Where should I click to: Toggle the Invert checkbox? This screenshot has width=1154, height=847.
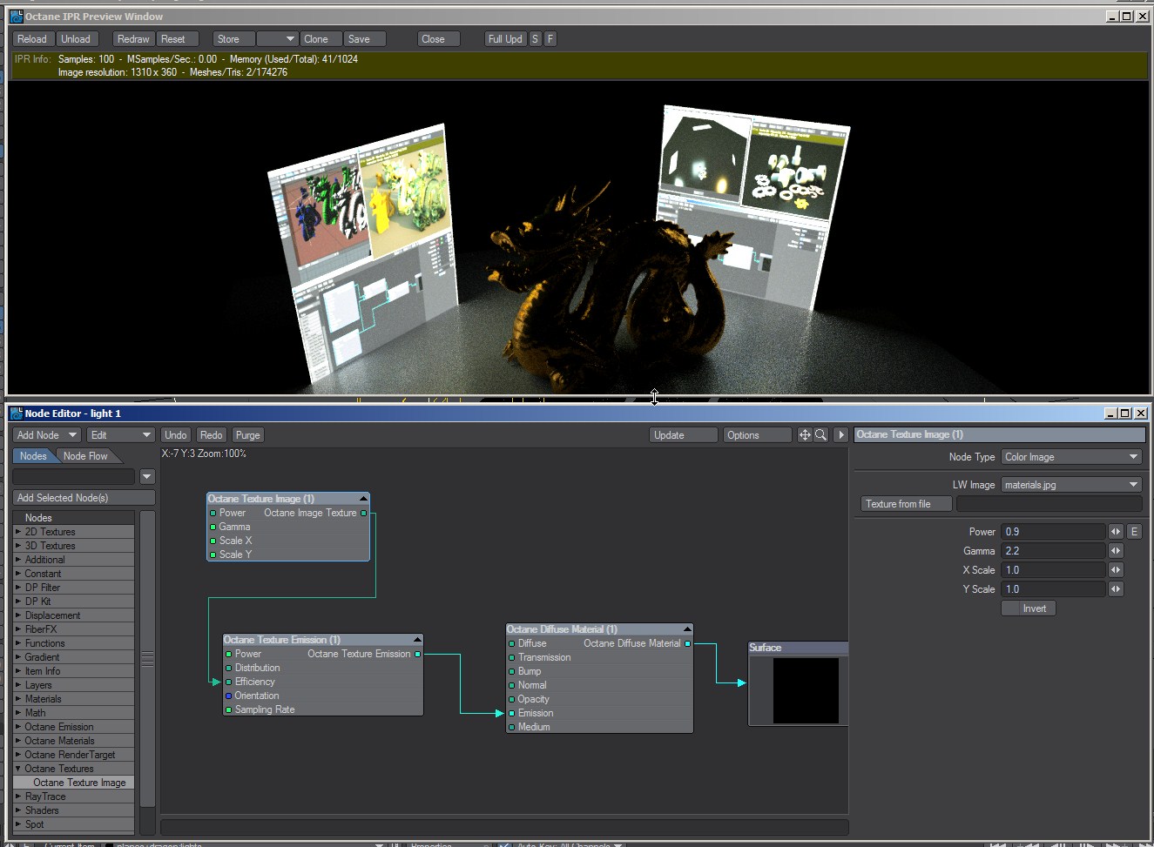(1029, 608)
